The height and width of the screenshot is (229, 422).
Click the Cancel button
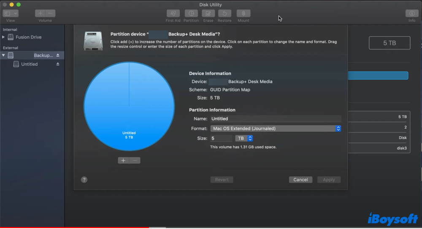300,180
